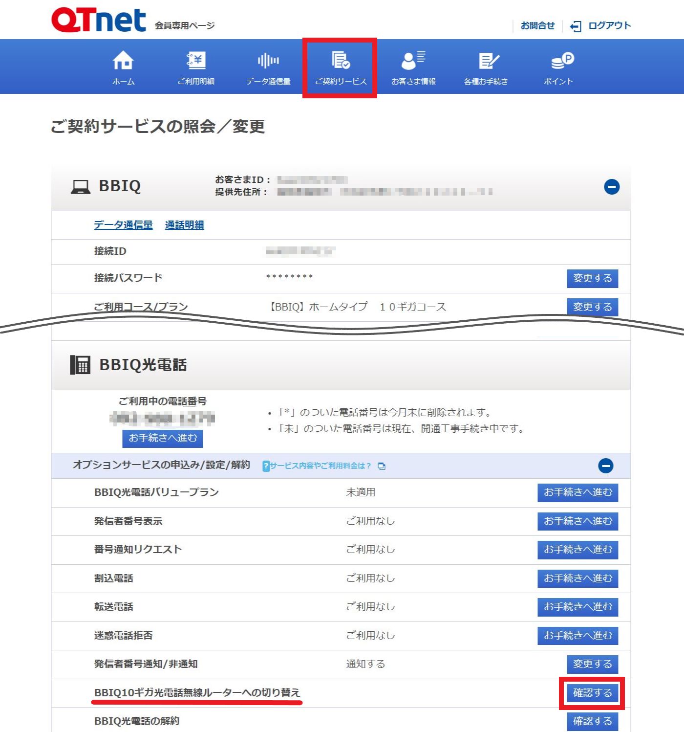Click the QTnet logo
684x732 pixels.
pos(99,20)
